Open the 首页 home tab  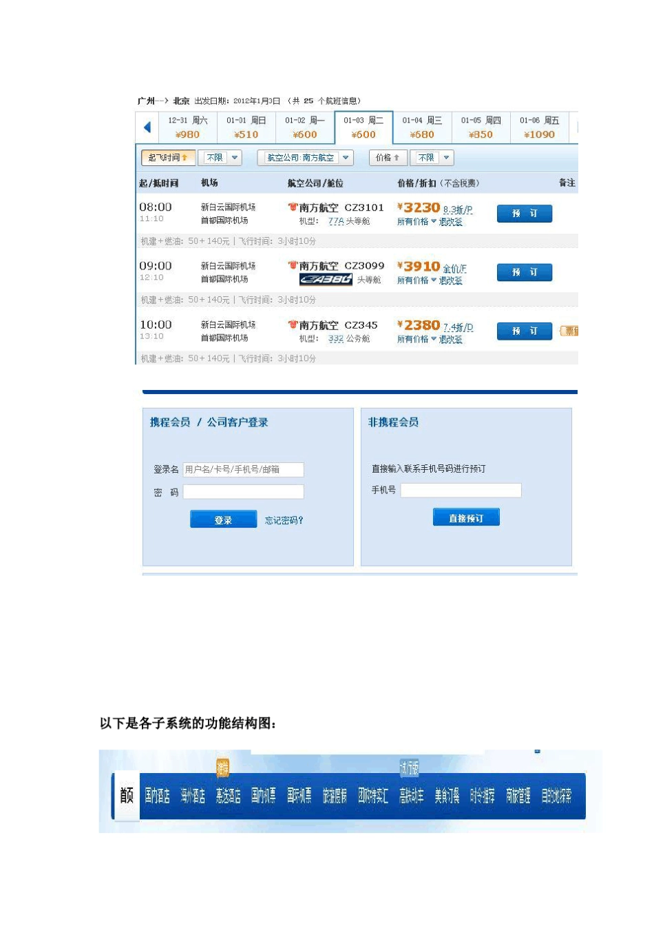point(127,796)
